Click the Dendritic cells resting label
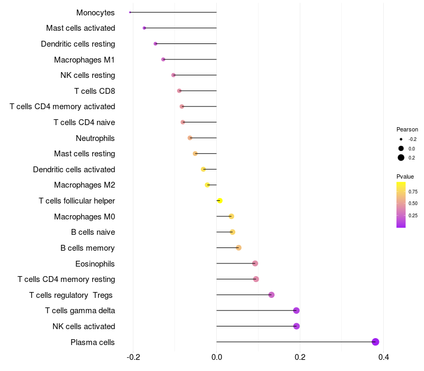Viewport: 424px width, 371px height. [x=78, y=44]
